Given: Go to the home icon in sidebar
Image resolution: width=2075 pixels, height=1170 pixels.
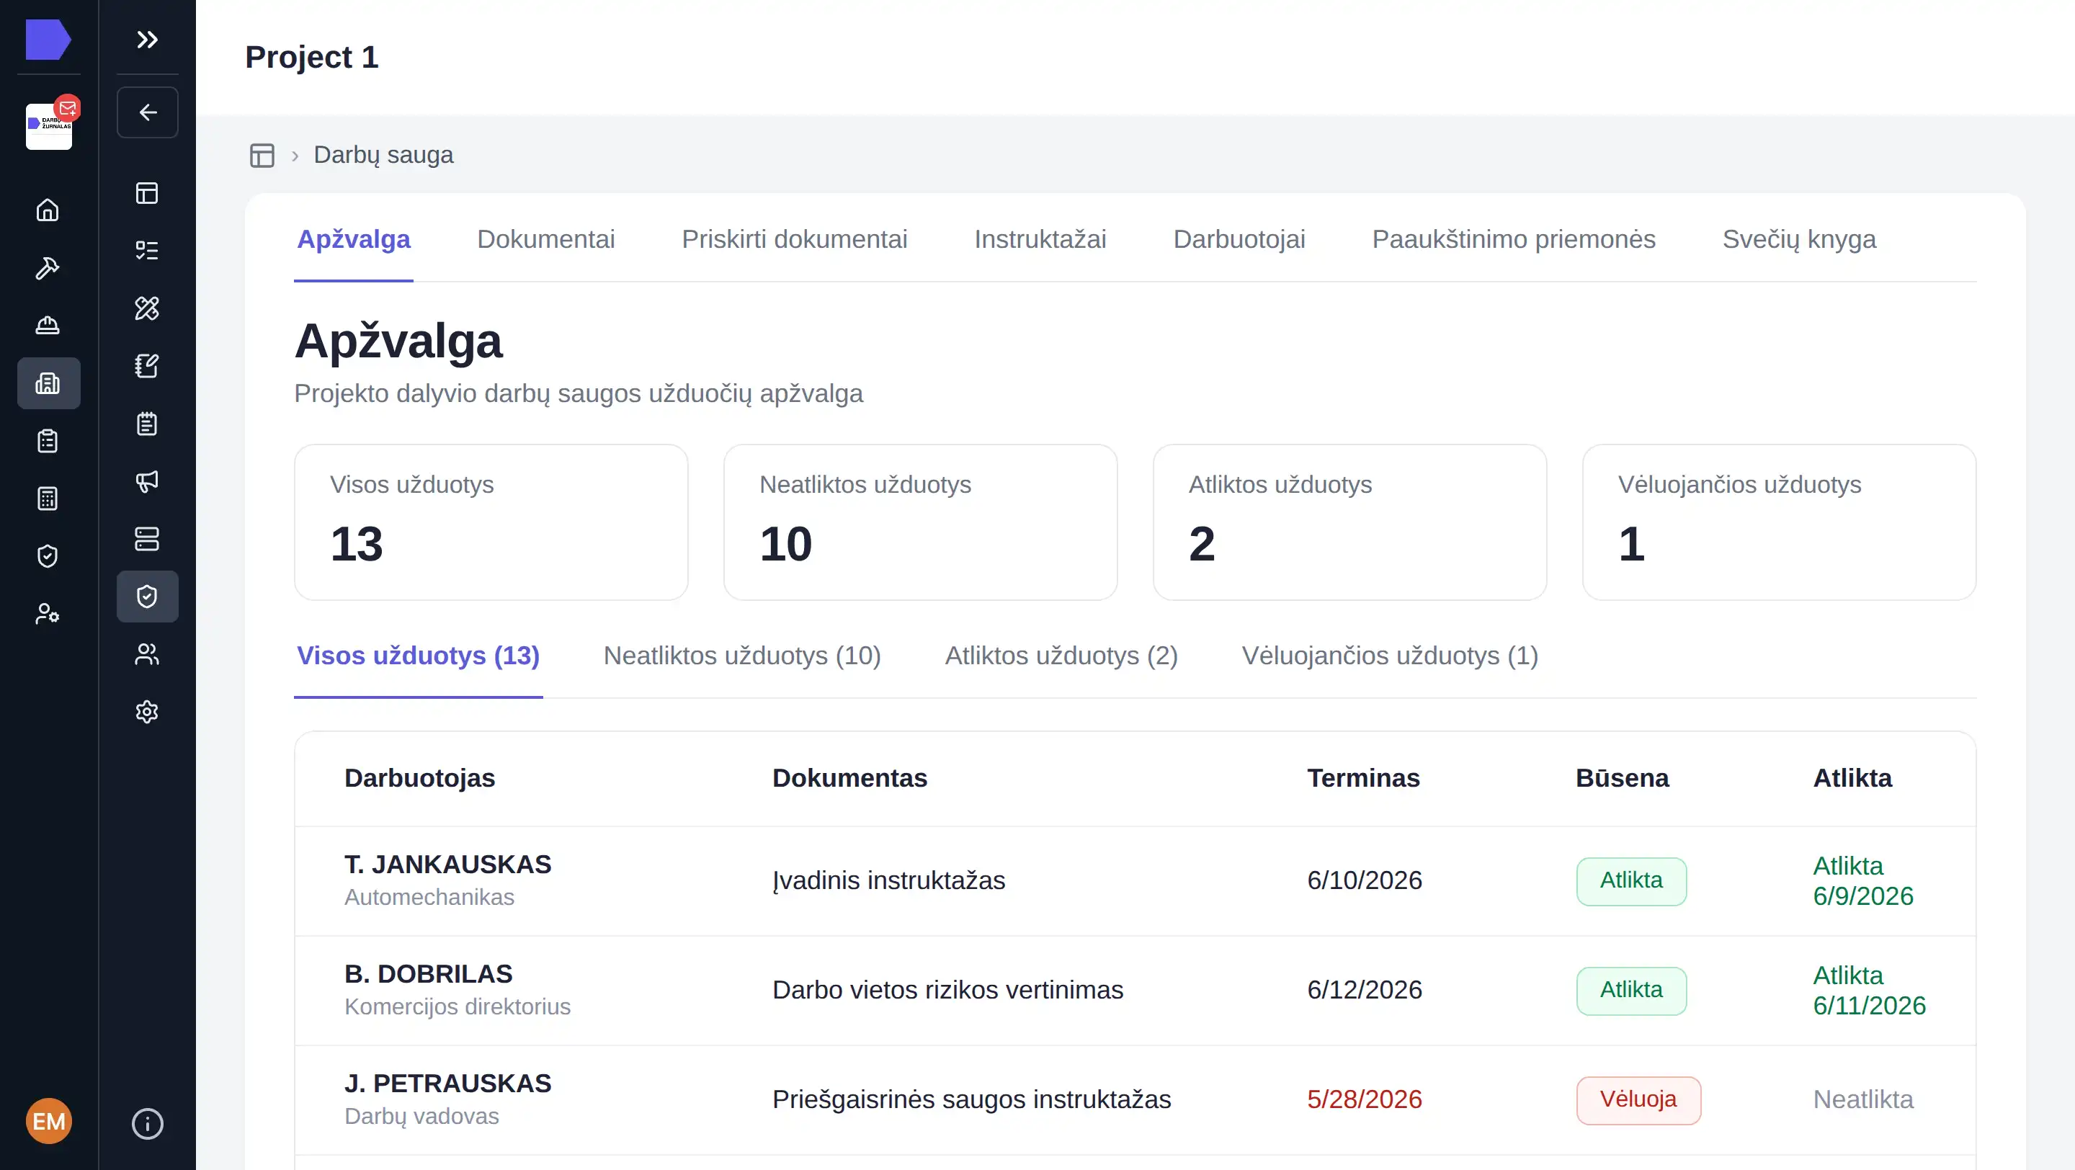Looking at the screenshot, I should click(x=48, y=210).
